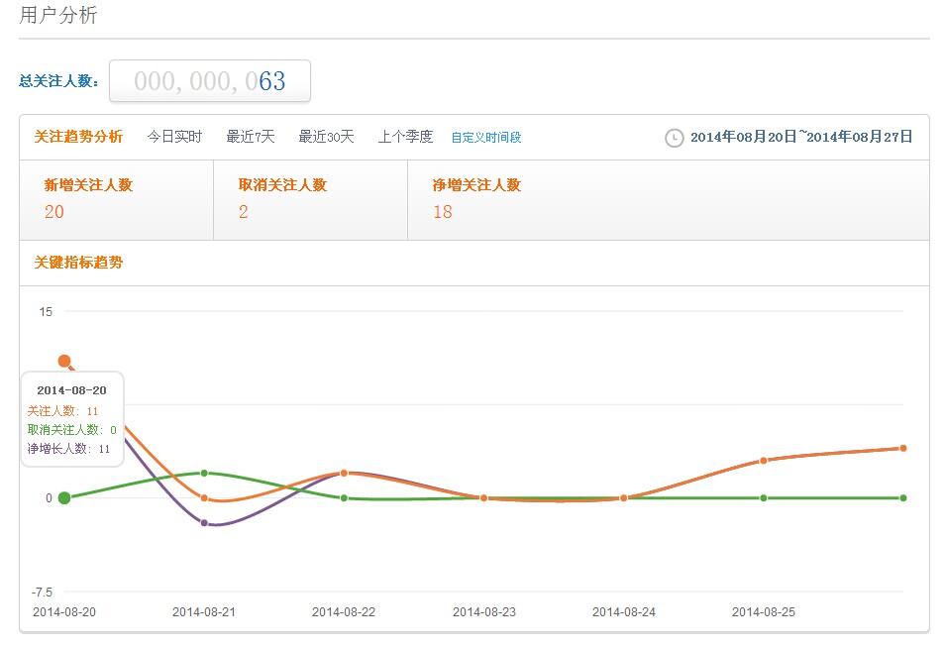Viewport: 945px width, 648px height.
Task: Switch to 最近7天 time range
Action: [251, 137]
